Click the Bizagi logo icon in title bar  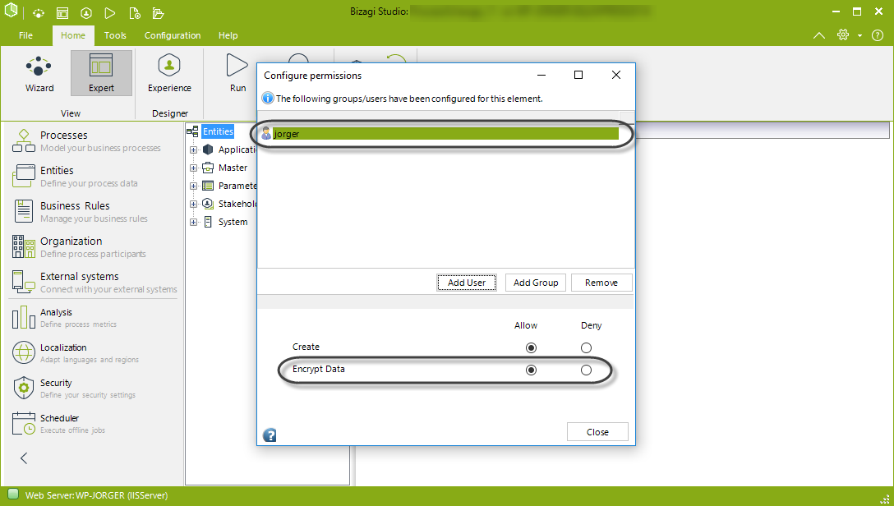pyautogui.click(x=10, y=10)
